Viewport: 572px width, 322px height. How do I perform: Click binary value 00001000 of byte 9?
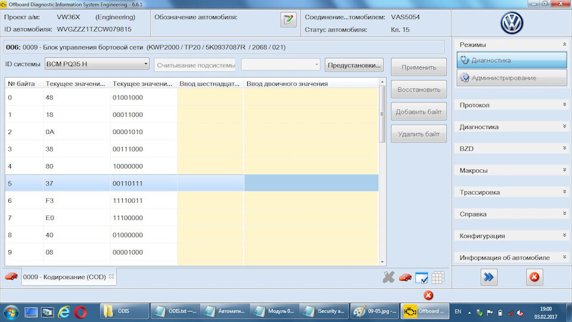pos(128,252)
